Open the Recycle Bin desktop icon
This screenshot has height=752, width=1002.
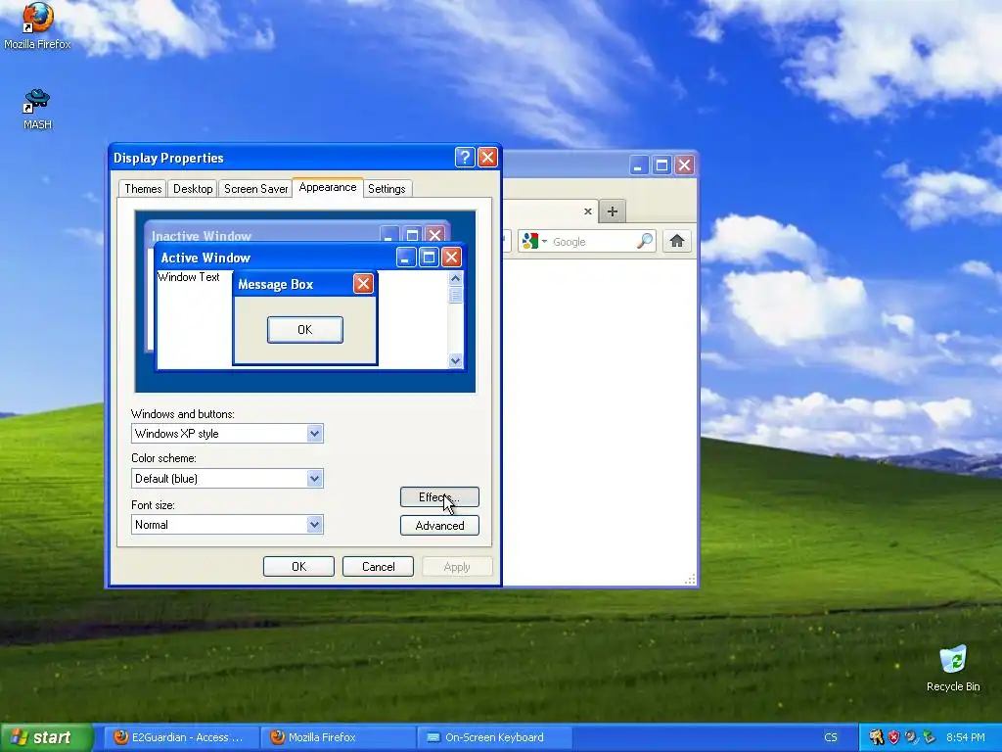pyautogui.click(x=953, y=668)
